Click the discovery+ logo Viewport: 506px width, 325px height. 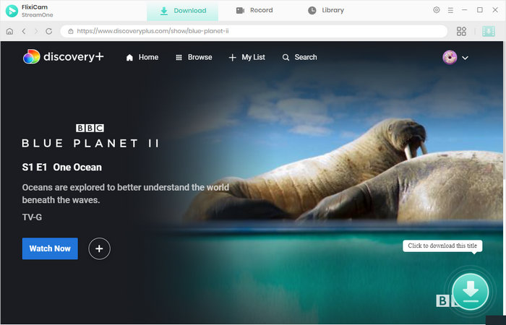tap(64, 57)
